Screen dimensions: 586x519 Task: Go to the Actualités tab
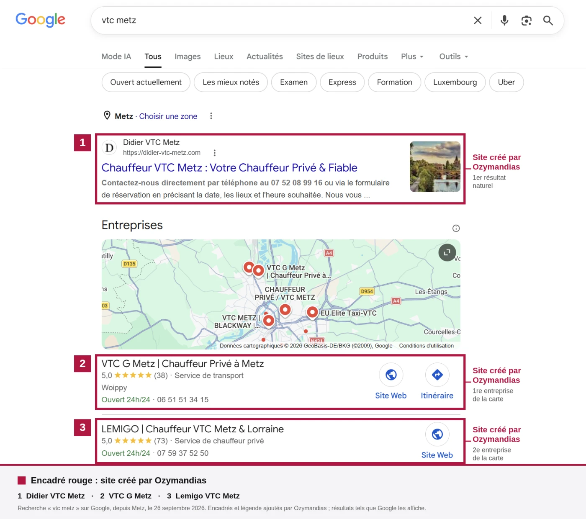(265, 57)
